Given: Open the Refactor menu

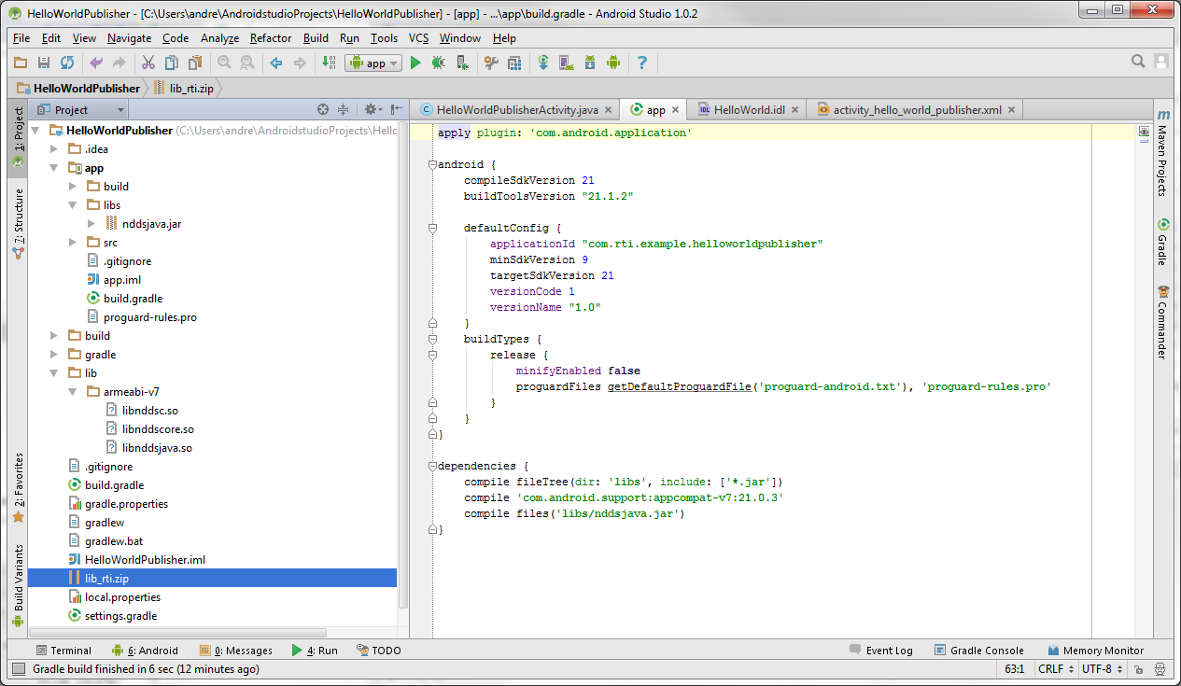Looking at the screenshot, I should [x=271, y=38].
